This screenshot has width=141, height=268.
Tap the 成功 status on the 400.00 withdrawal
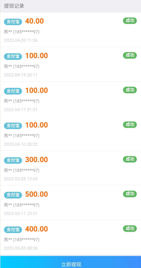(130, 229)
